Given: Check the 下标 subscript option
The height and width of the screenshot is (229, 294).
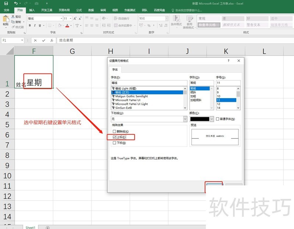Looking at the screenshot, I should [x=114, y=143].
